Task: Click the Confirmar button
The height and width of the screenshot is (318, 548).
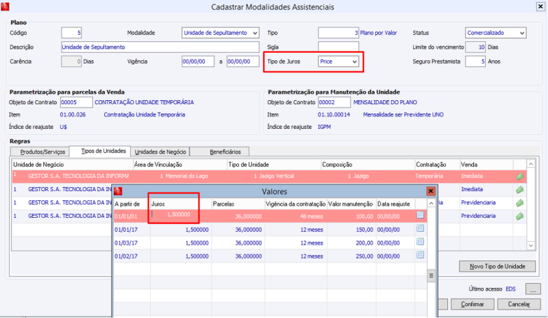Action: coord(474,304)
